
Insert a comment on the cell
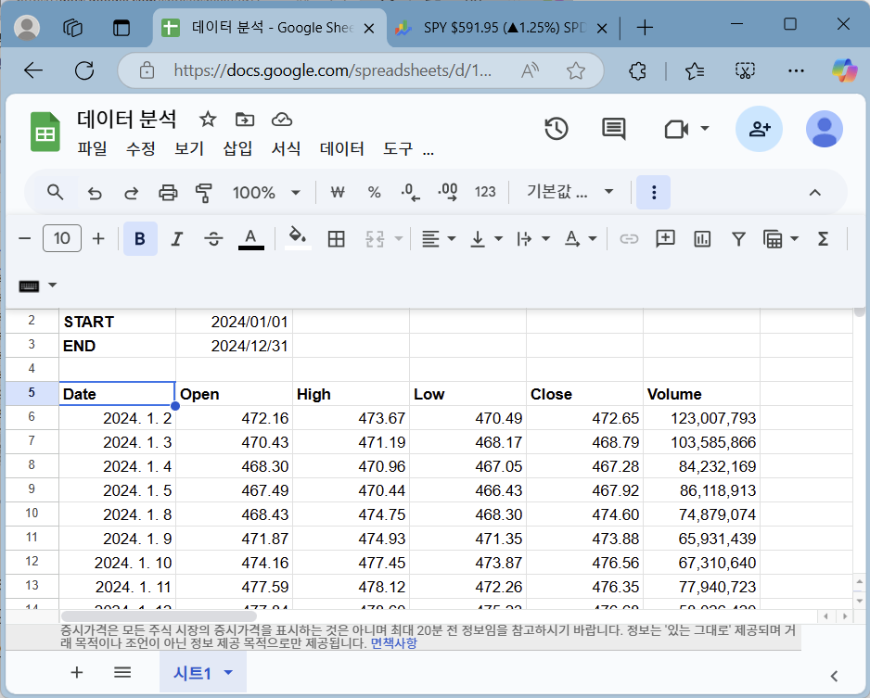point(665,238)
